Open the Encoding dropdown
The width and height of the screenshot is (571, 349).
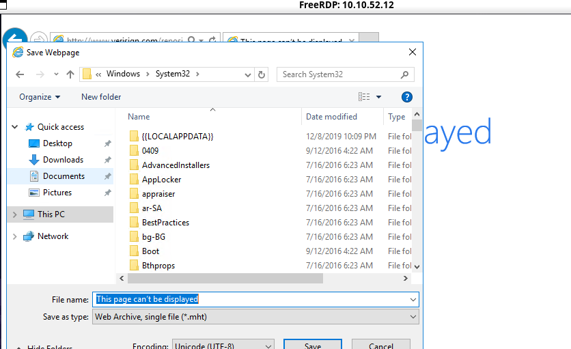pos(223,346)
